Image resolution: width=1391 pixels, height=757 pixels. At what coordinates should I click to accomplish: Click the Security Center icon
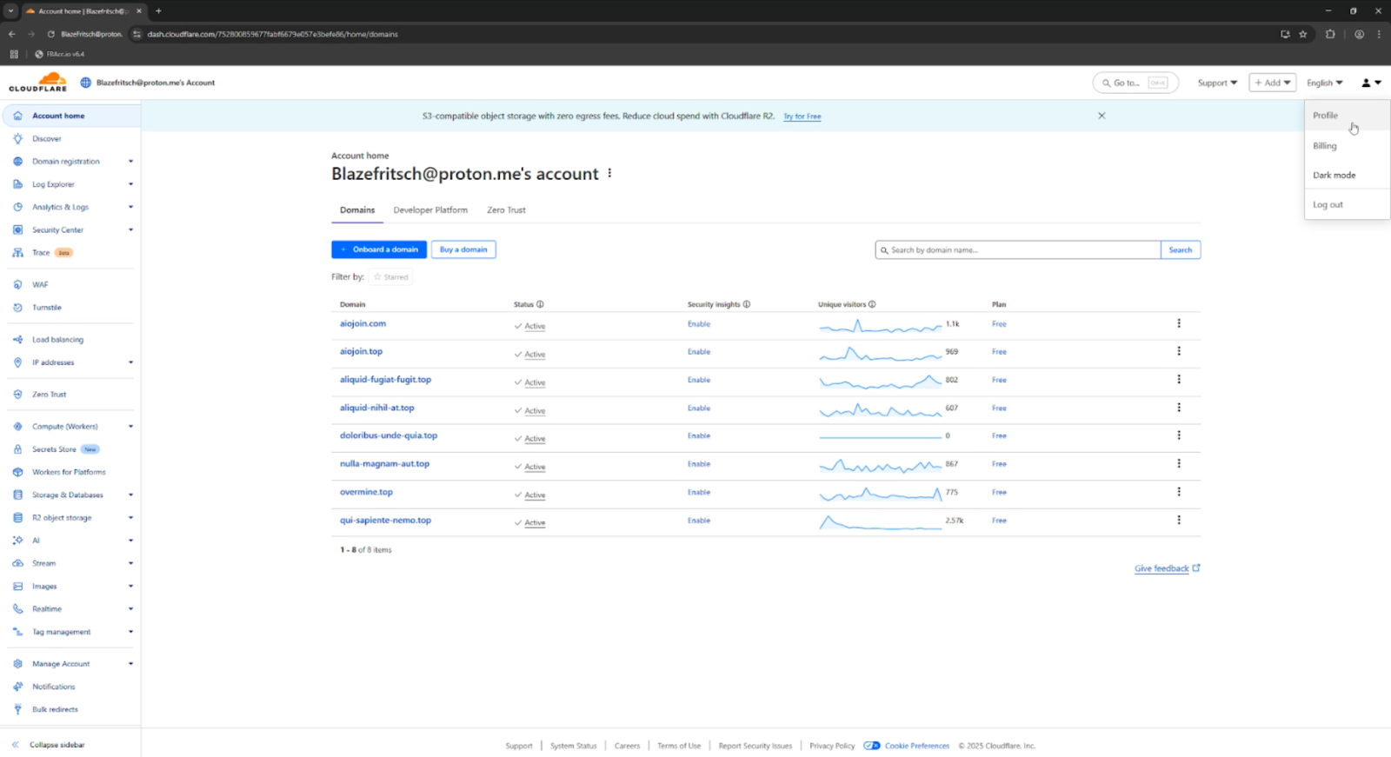[17, 229]
